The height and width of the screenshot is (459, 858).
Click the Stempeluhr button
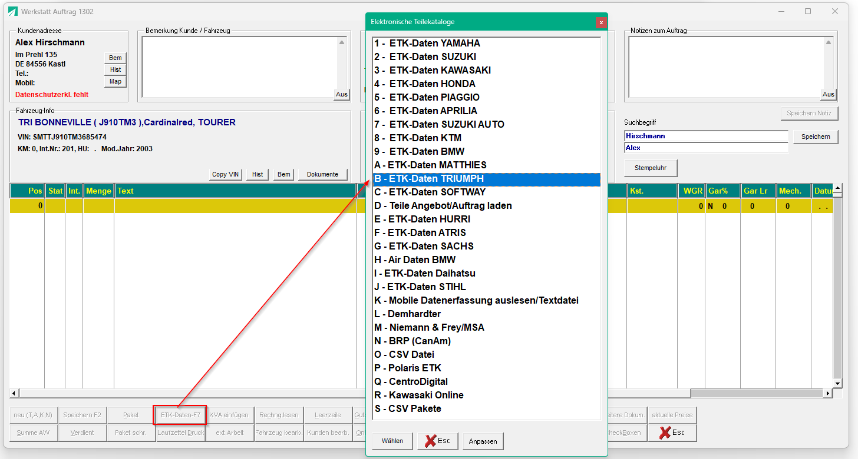coord(651,168)
